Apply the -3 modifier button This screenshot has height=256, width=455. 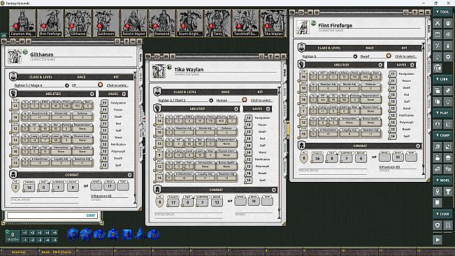(39, 240)
